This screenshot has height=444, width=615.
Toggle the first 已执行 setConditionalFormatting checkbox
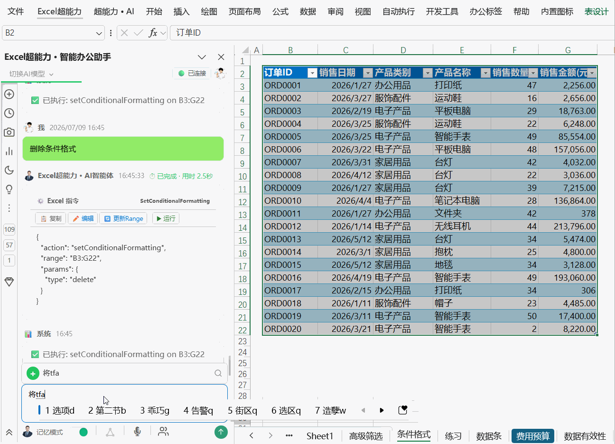coord(35,100)
